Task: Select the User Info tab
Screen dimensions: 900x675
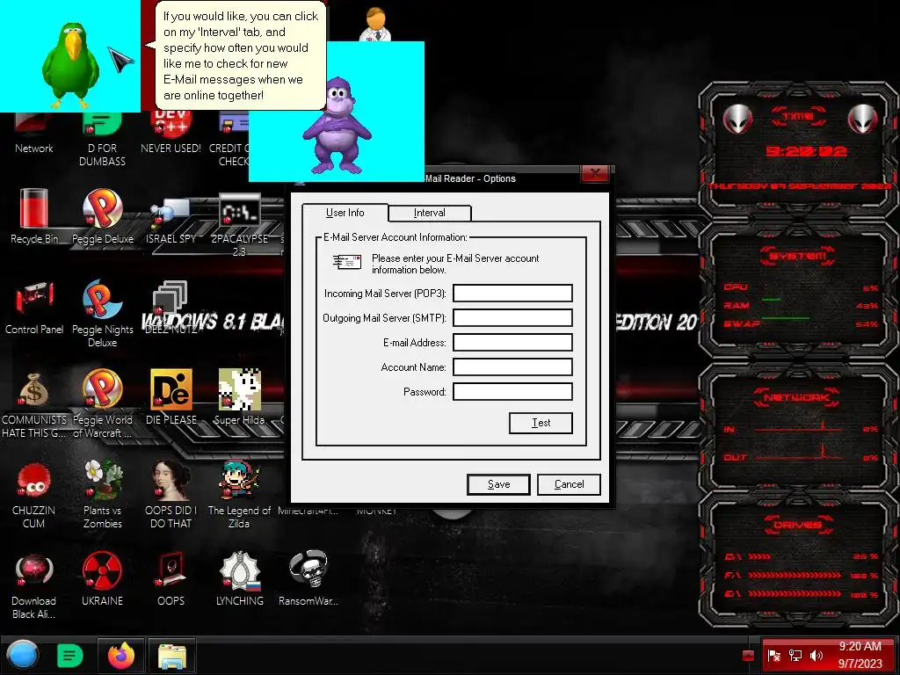Action: coord(345,213)
